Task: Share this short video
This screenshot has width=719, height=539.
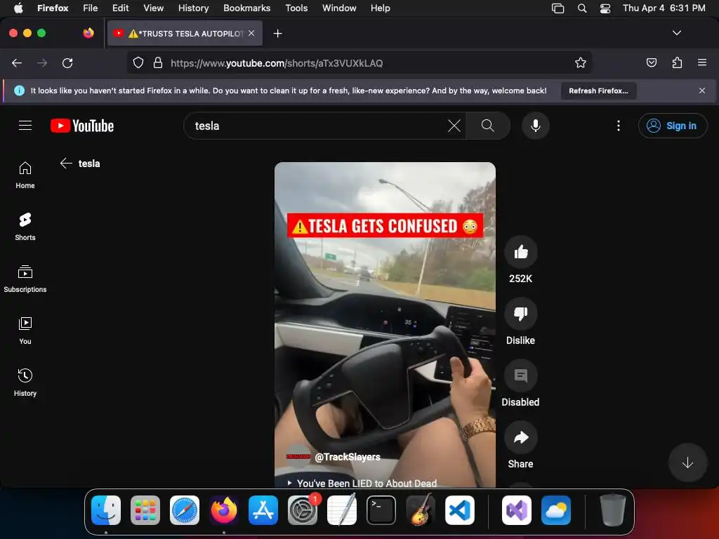Action: 520,437
